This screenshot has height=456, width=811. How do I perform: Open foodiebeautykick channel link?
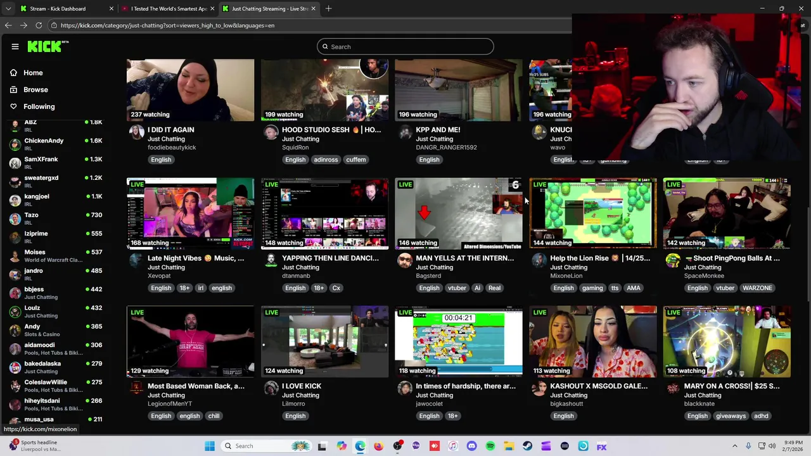click(x=172, y=148)
